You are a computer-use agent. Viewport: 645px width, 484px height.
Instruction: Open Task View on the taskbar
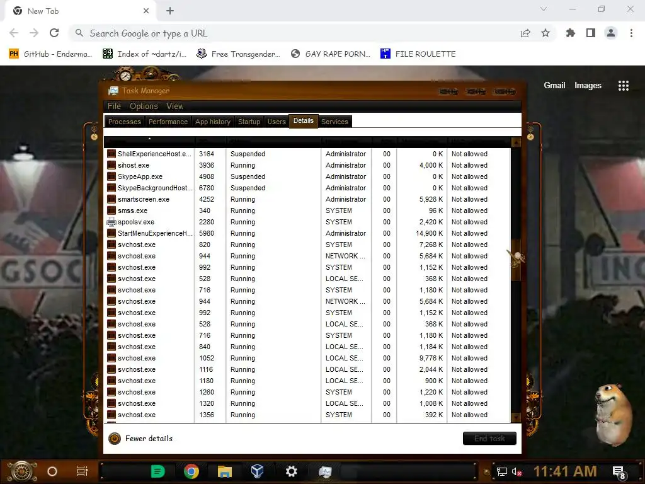[83, 471]
